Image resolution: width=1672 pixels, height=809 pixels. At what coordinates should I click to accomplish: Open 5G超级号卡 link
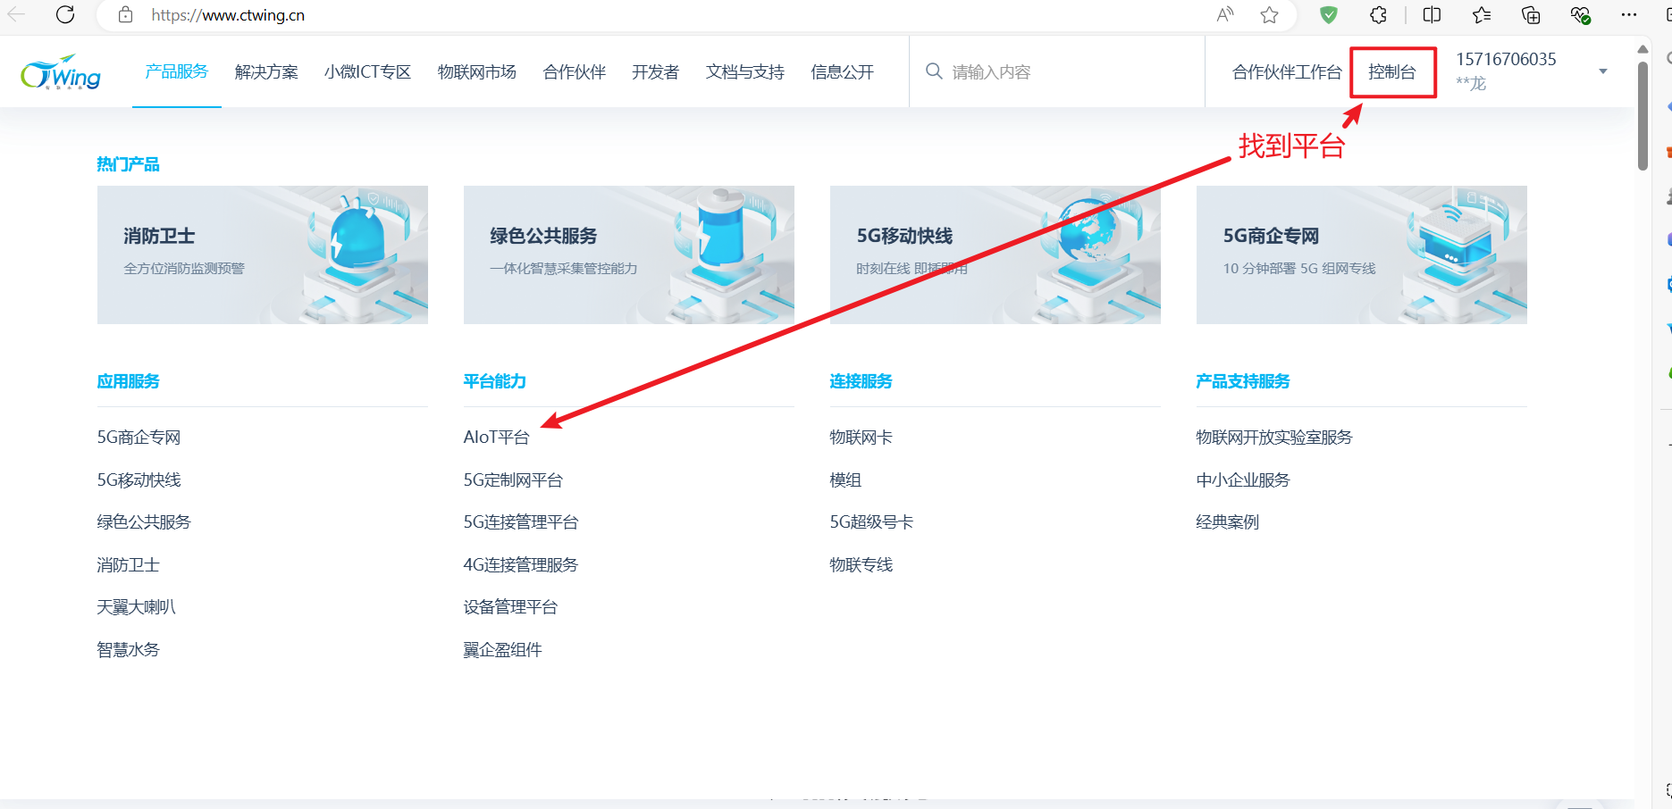tap(871, 522)
